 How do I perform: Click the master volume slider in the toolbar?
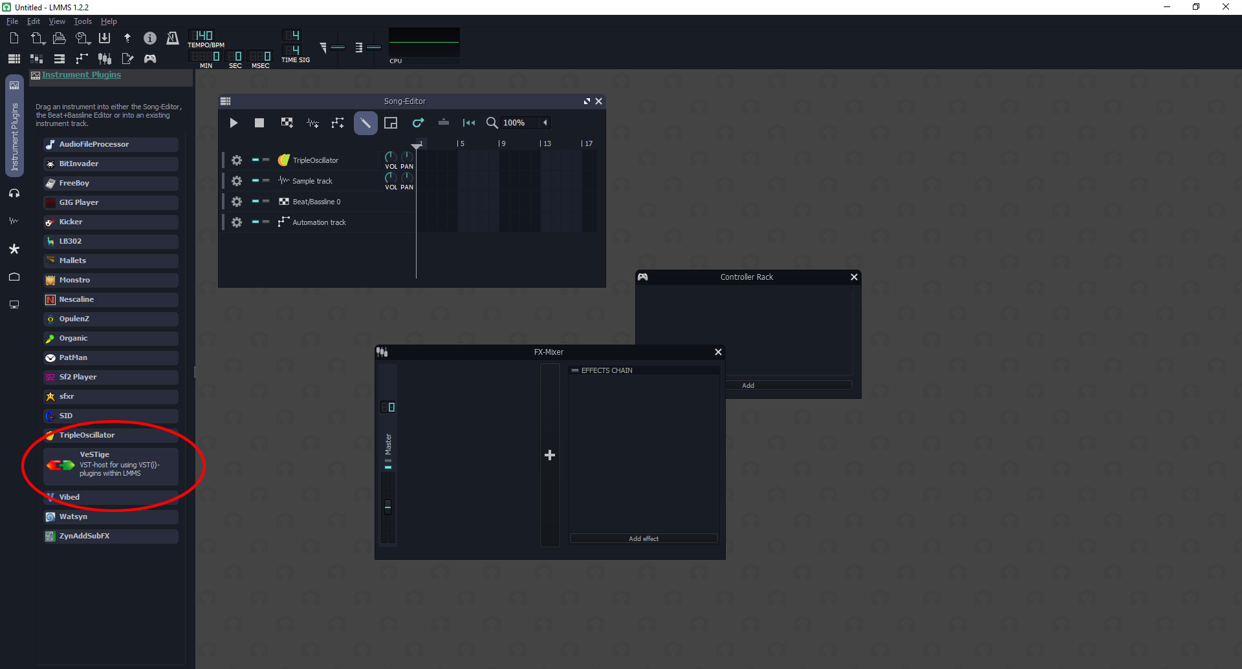[337, 47]
